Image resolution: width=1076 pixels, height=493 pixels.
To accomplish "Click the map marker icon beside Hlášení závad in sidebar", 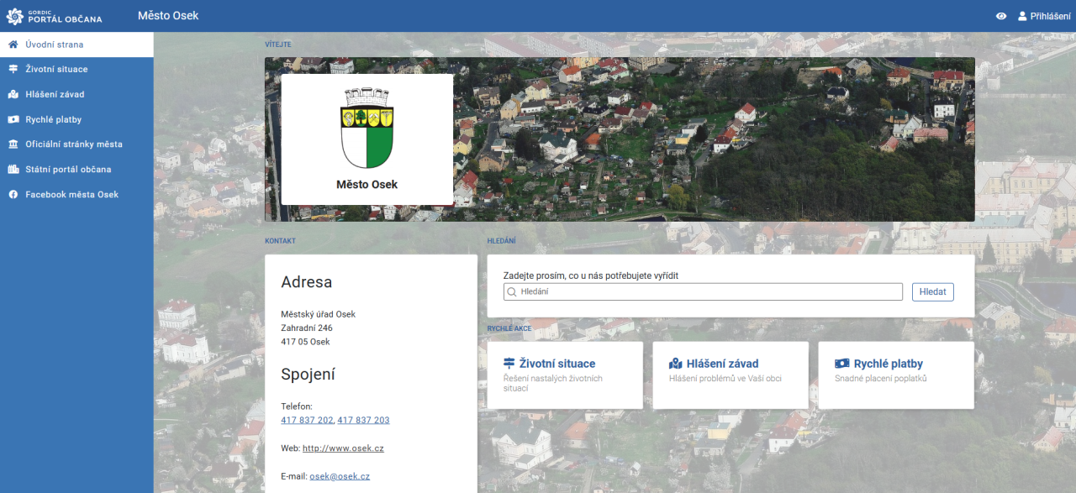I will (13, 95).
